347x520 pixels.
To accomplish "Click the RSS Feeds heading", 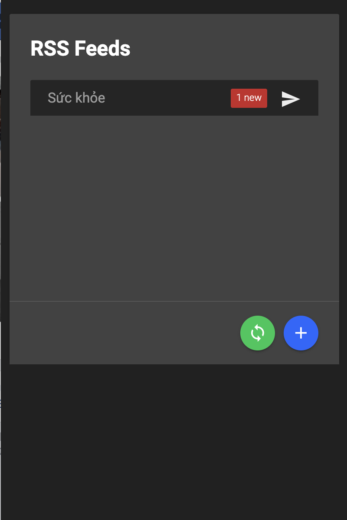I will [80, 49].
